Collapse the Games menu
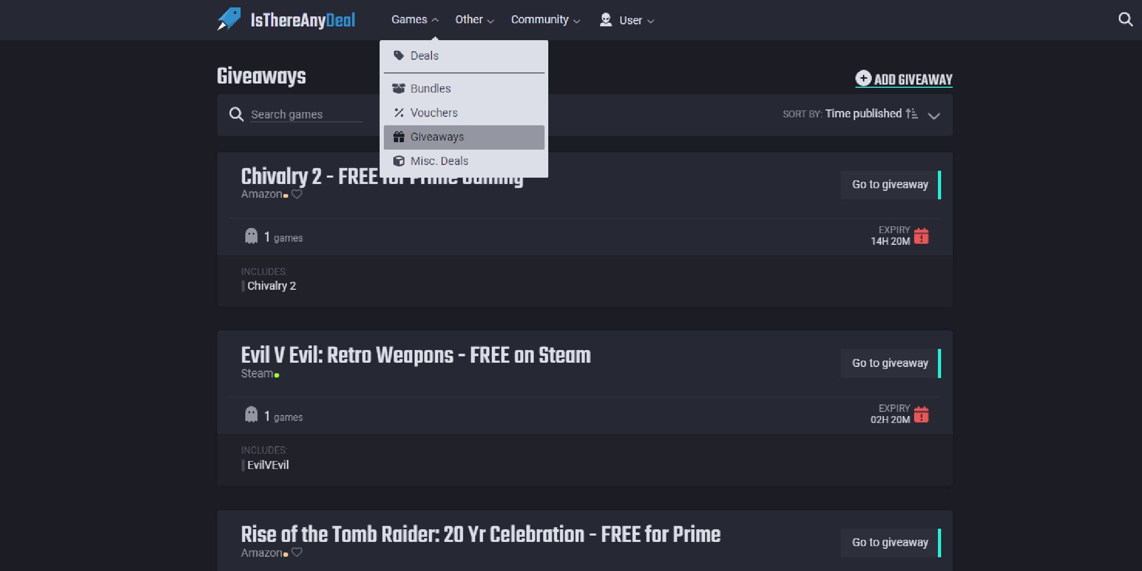Viewport: 1142px width, 571px height. 415,20
